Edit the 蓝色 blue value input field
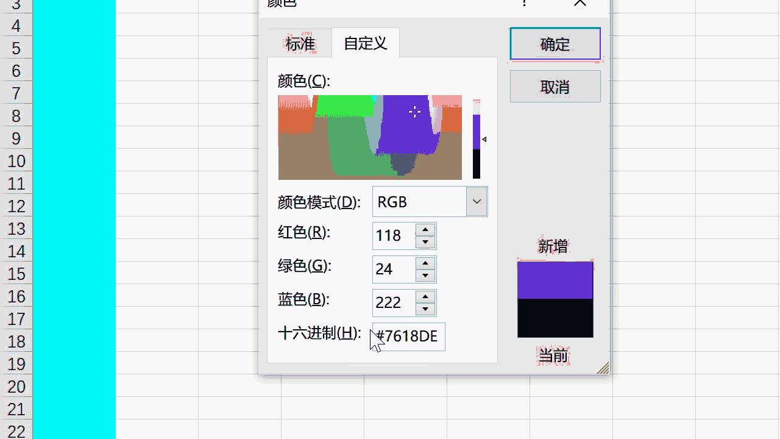Viewport: 780px width, 439px height. tap(393, 303)
